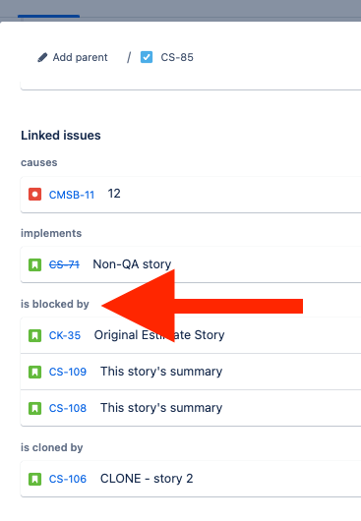Open the struck-through CS-71 issue link
This screenshot has width=361, height=521.
pos(64,264)
